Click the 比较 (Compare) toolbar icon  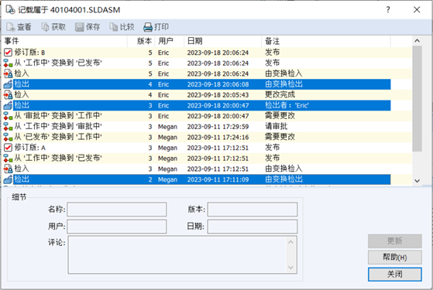(x=114, y=27)
